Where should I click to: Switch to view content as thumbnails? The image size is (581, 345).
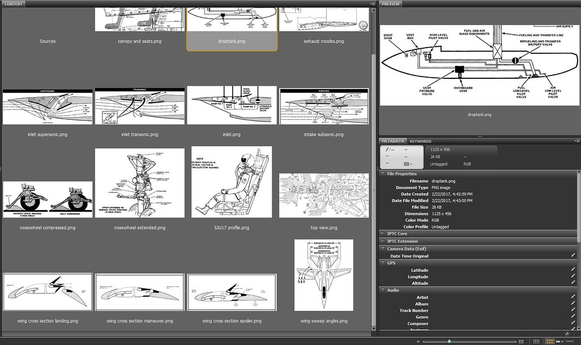click(550, 341)
